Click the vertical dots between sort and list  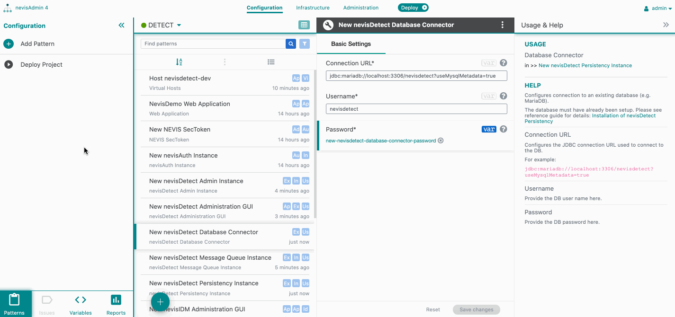tap(225, 62)
